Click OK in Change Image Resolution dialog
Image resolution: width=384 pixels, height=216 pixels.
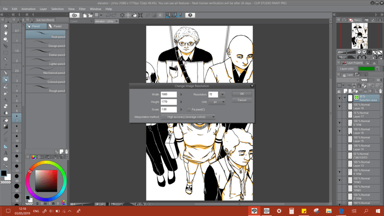(x=242, y=94)
